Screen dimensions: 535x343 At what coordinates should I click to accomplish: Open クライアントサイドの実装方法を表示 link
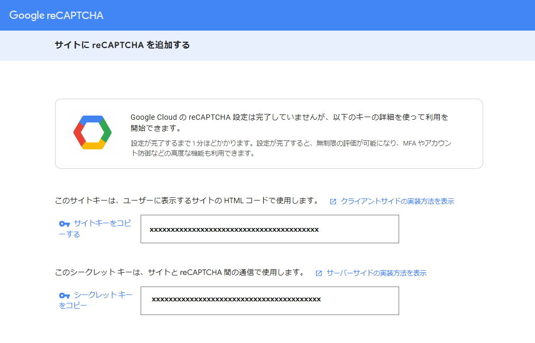(x=397, y=201)
